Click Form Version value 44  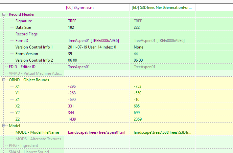click(x=136, y=54)
